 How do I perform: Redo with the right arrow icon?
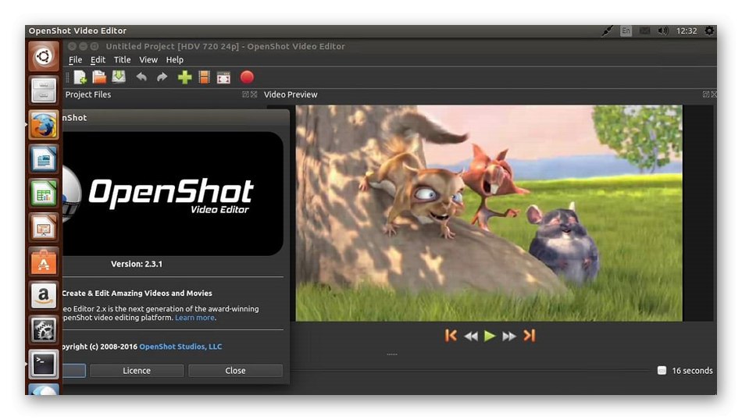pyautogui.click(x=162, y=77)
